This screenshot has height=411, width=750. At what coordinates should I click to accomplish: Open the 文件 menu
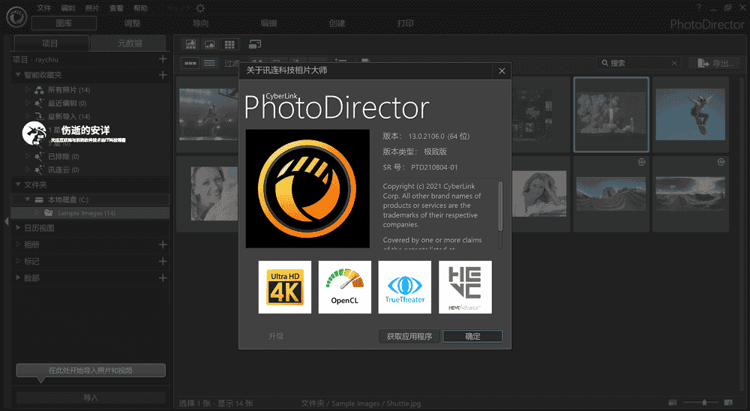pyautogui.click(x=44, y=8)
